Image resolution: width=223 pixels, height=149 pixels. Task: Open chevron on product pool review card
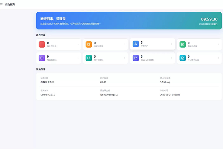(219, 44)
